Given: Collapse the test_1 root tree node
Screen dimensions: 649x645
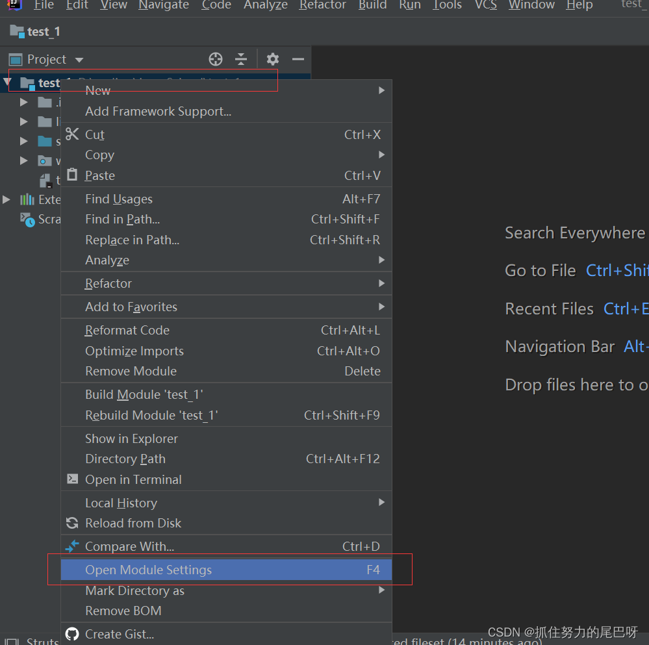Looking at the screenshot, I should click(7, 82).
